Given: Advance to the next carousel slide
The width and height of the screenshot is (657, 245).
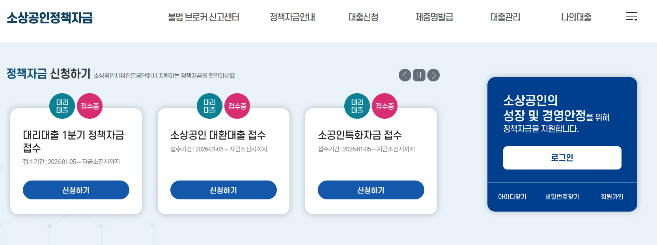Looking at the screenshot, I should [433, 75].
